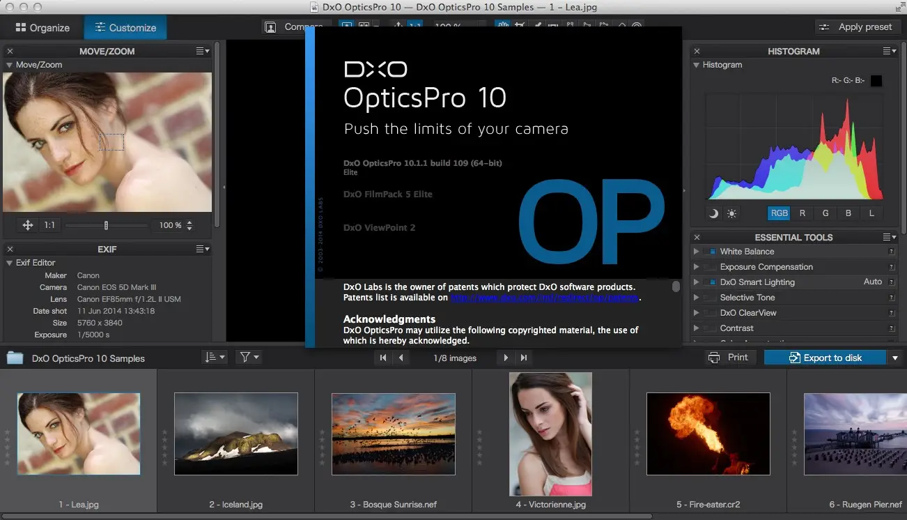Viewport: 907px width, 520px height.
Task: Open help for Selective Tone
Action: tap(891, 298)
